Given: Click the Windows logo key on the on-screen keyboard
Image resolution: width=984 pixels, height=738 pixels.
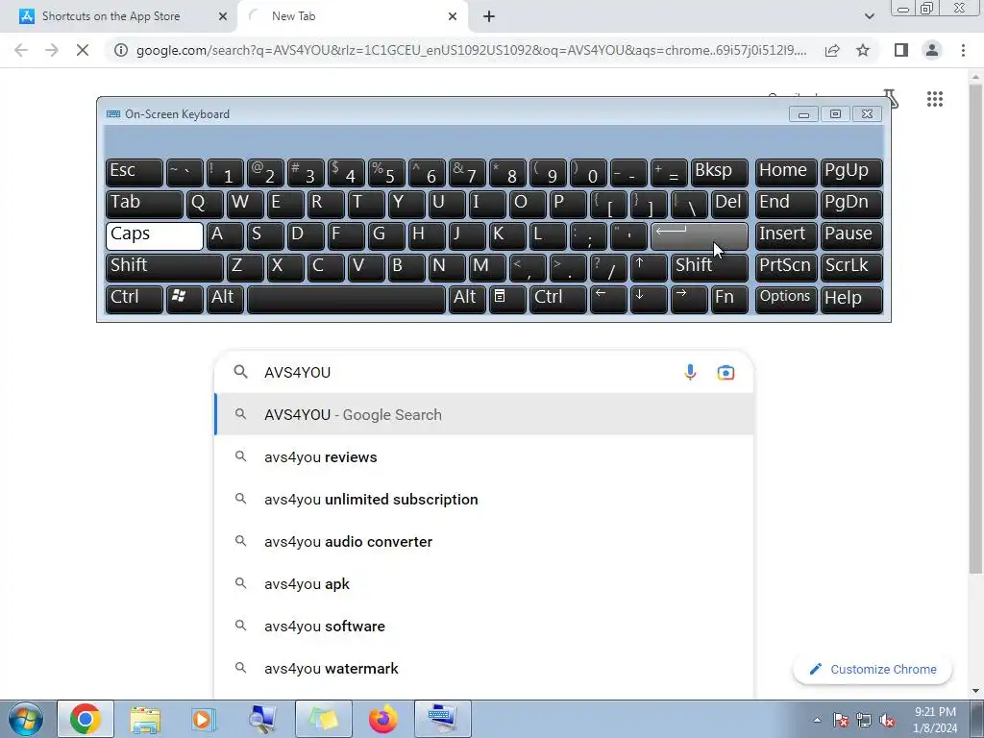Looking at the screenshot, I should tap(184, 298).
